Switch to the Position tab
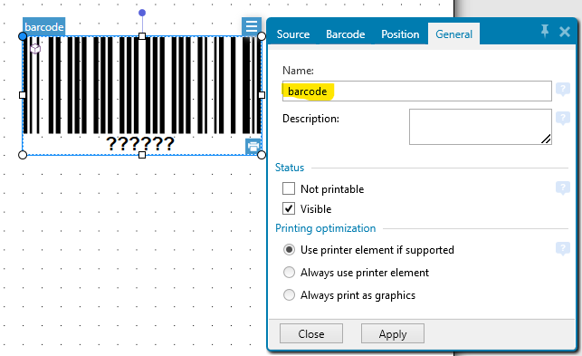The height and width of the screenshot is (356, 582). [400, 34]
